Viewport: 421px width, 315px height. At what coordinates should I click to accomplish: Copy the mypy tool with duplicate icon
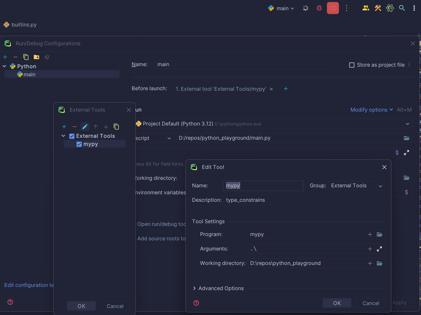116,127
